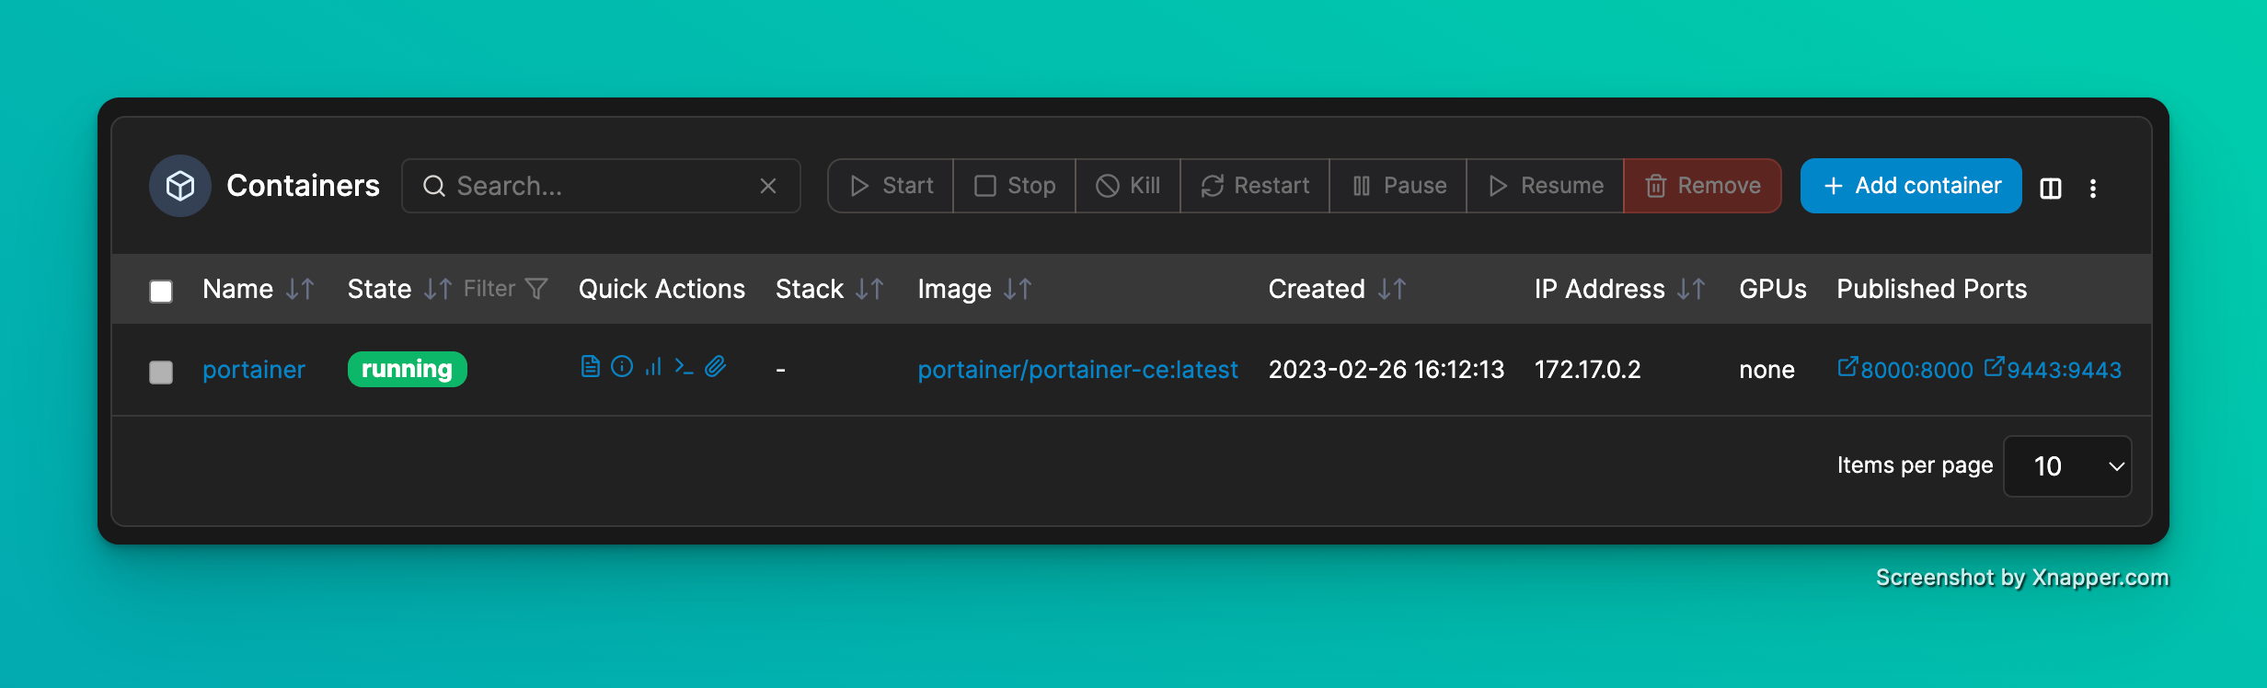Viewport: 2267px width, 688px height.
Task: Click the Start button
Action: point(891,186)
